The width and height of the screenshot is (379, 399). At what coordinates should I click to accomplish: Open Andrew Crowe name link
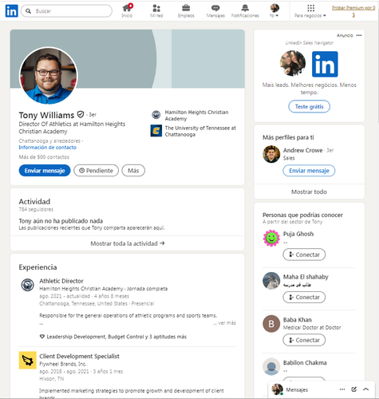pos(302,150)
